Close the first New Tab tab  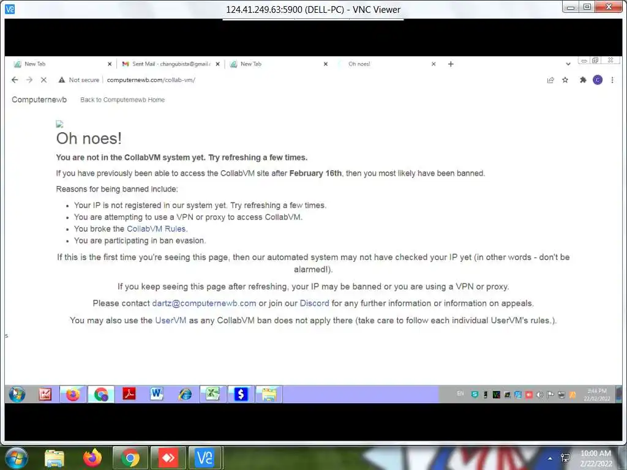pyautogui.click(x=110, y=64)
